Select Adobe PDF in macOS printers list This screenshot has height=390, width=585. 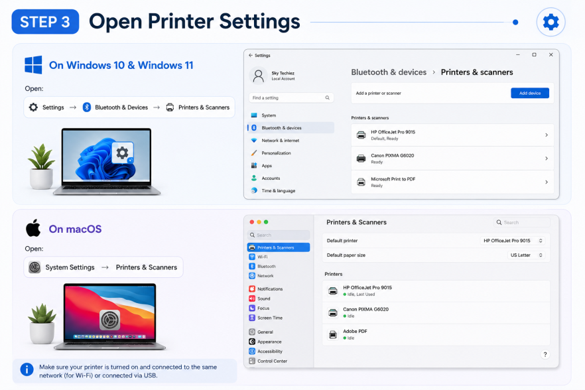(436, 335)
